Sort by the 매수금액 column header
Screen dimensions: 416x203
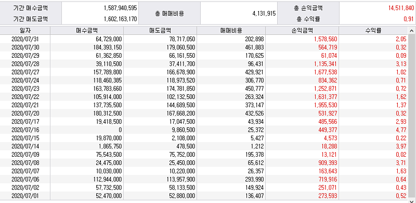(x=87, y=30)
